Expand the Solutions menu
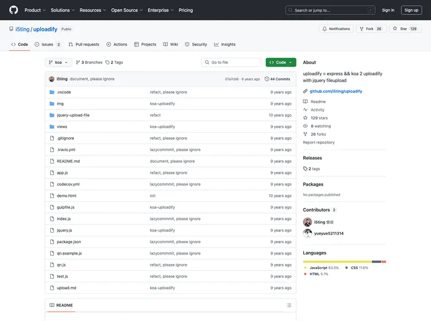 pos(63,10)
